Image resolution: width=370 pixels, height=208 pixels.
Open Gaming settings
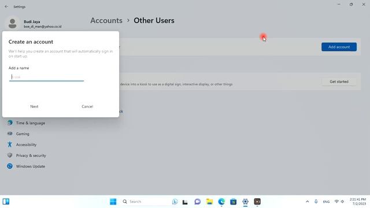click(23, 133)
